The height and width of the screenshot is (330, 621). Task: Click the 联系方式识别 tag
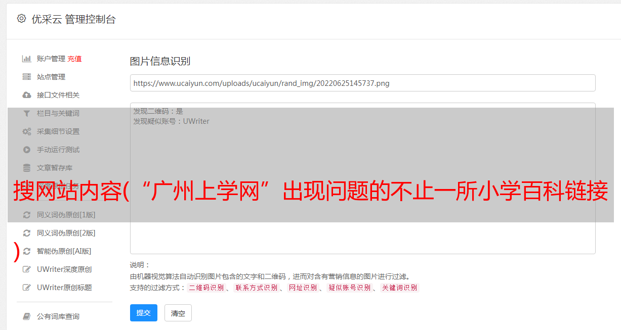pyautogui.click(x=257, y=288)
